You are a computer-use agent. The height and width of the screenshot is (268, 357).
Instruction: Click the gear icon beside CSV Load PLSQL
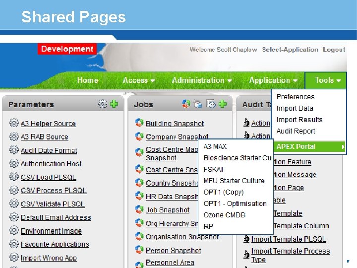[x=14, y=177]
